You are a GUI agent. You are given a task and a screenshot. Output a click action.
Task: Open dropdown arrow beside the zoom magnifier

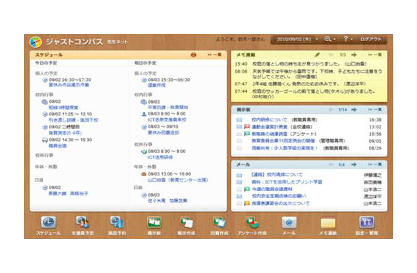(334, 40)
